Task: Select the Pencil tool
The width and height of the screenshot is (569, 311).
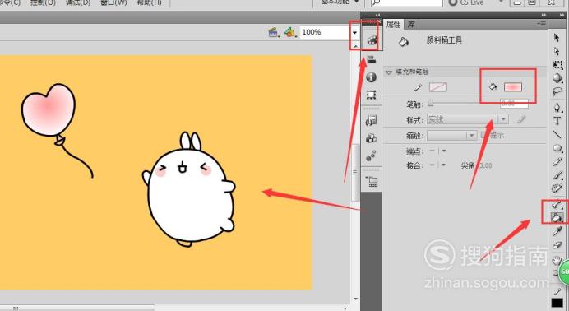Action: [557, 162]
